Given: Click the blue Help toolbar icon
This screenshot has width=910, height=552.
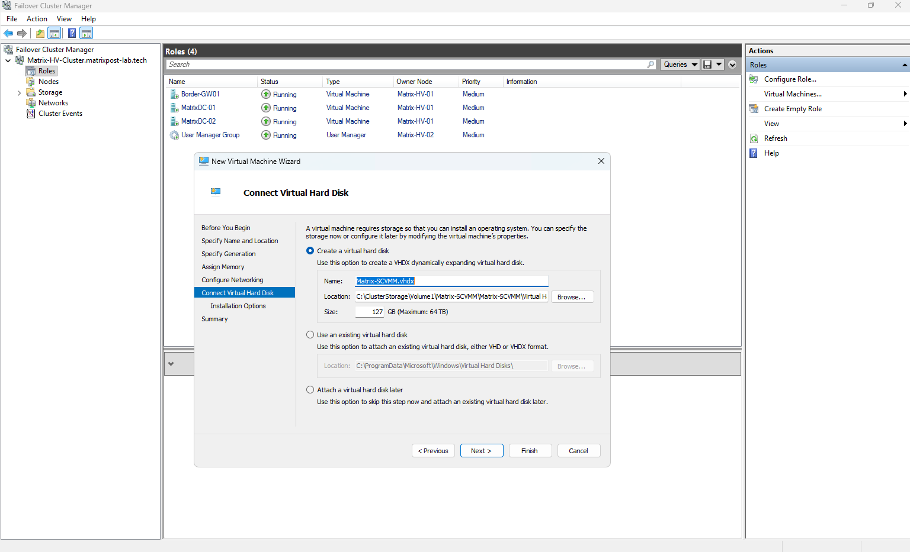Looking at the screenshot, I should [x=72, y=33].
